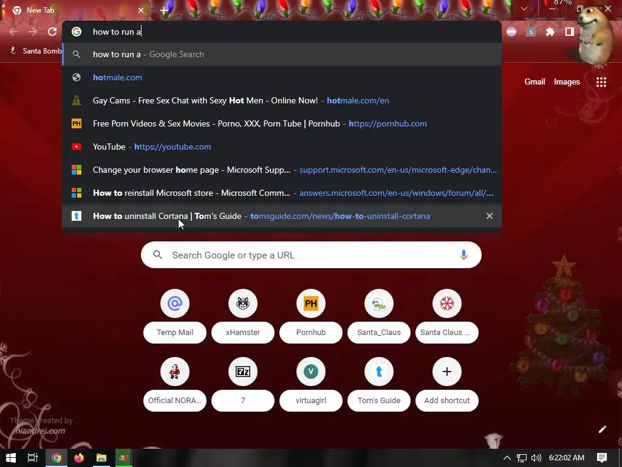Open the Tom's Guide shortcut icon

[379, 372]
